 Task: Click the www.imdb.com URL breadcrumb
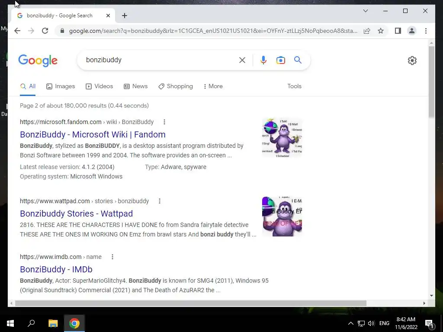click(x=61, y=257)
